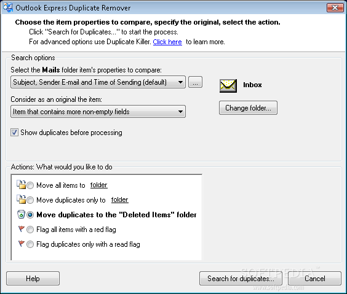
Task: Select Flag all items with red flag
Action: click(x=30, y=230)
